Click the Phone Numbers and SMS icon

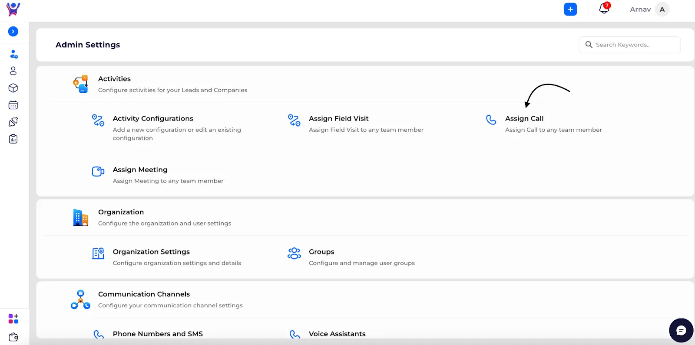click(x=99, y=334)
